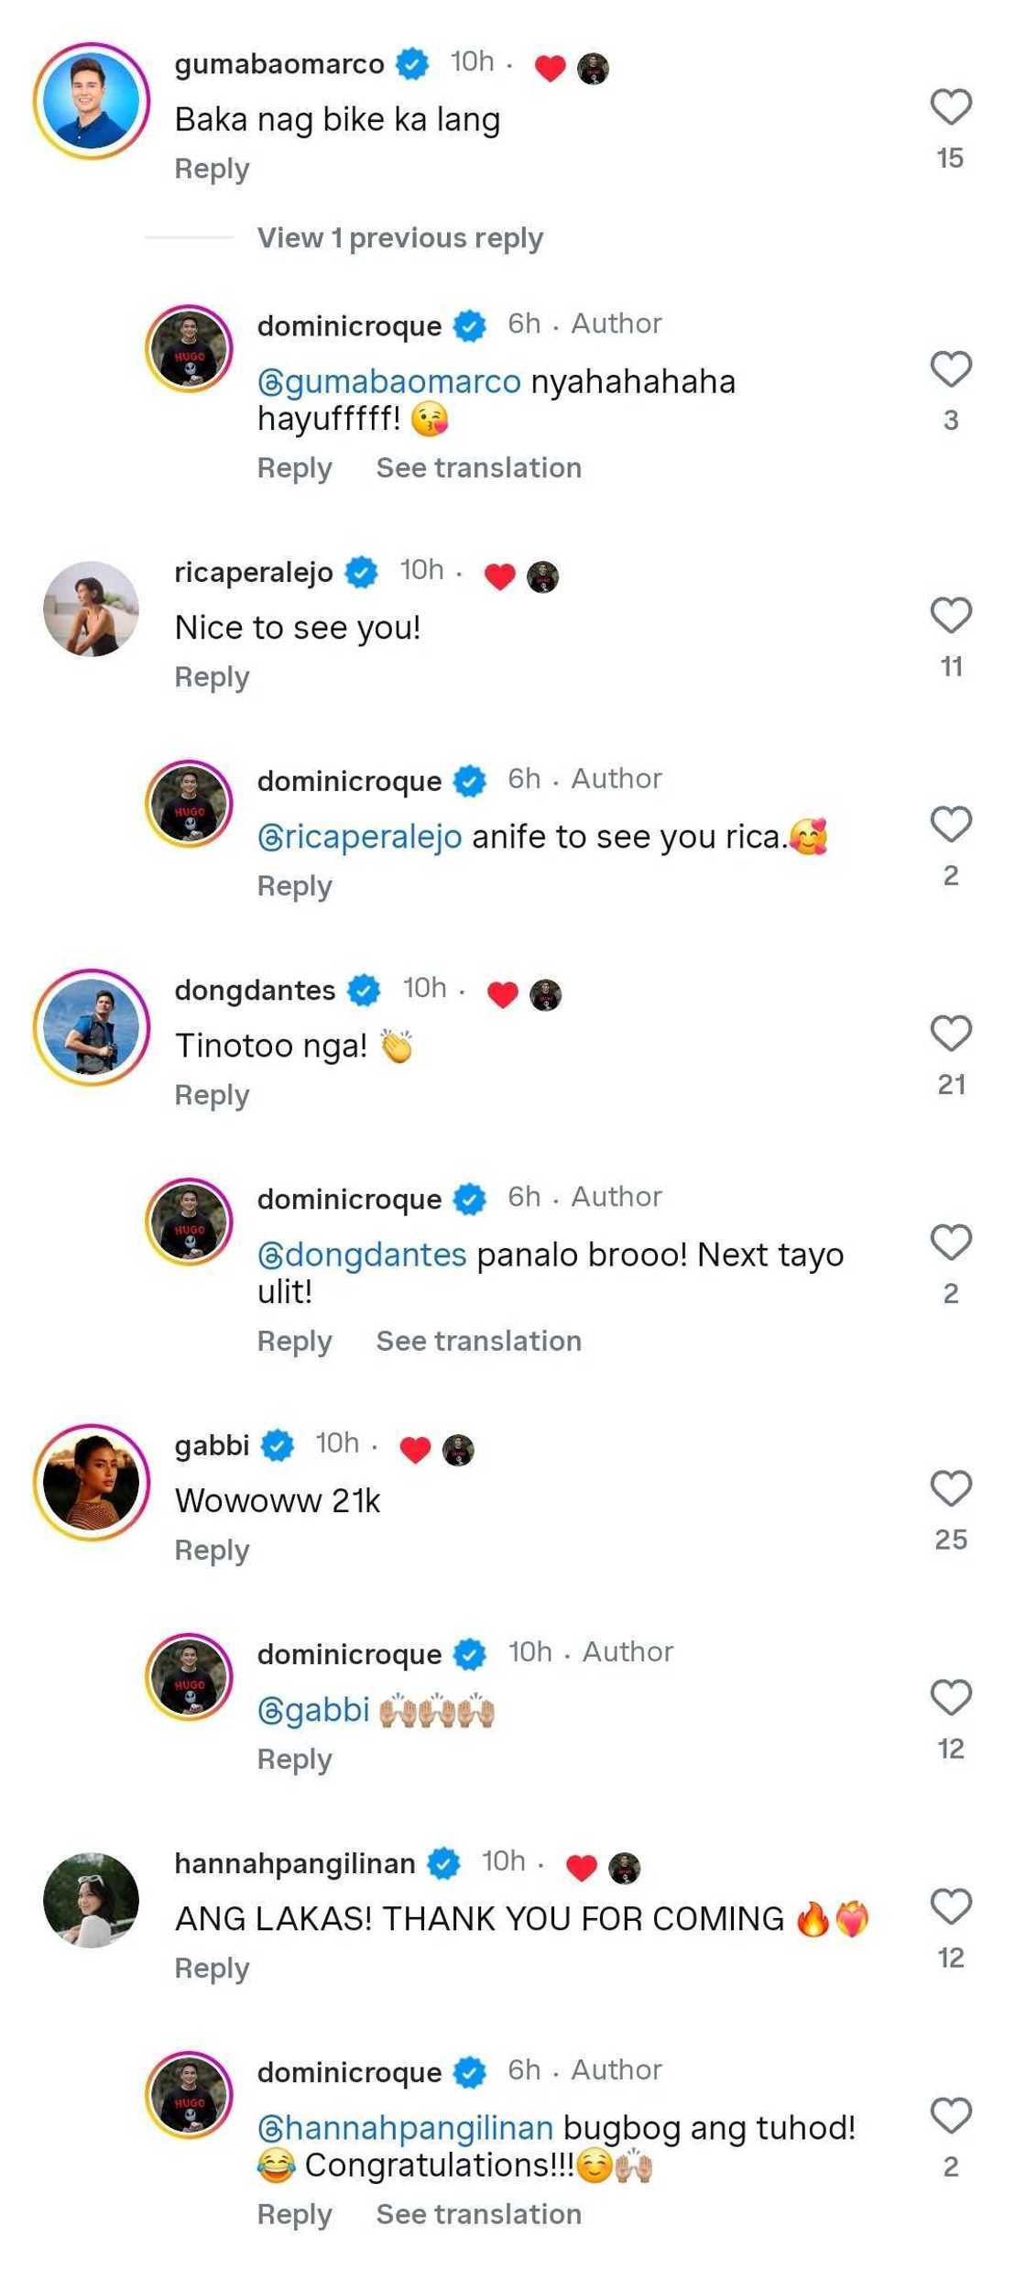Tap gabbi's profile avatar

pos(91,1482)
